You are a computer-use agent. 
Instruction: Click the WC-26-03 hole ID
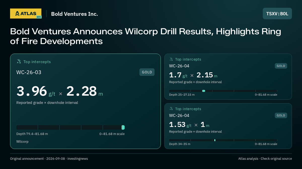tap(29, 72)
